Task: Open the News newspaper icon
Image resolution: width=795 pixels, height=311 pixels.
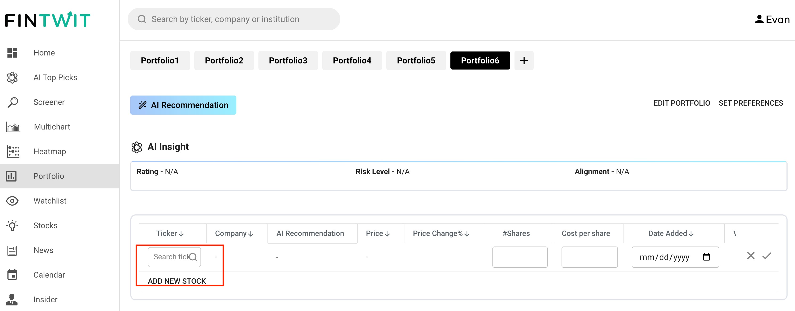Action: [x=12, y=250]
